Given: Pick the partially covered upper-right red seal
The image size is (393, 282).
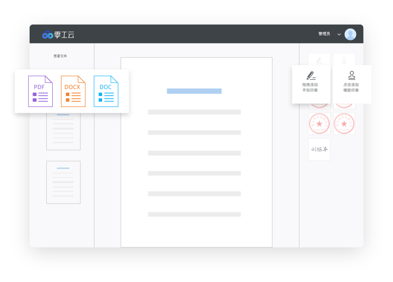Looking at the screenshot, I should tap(344, 106).
